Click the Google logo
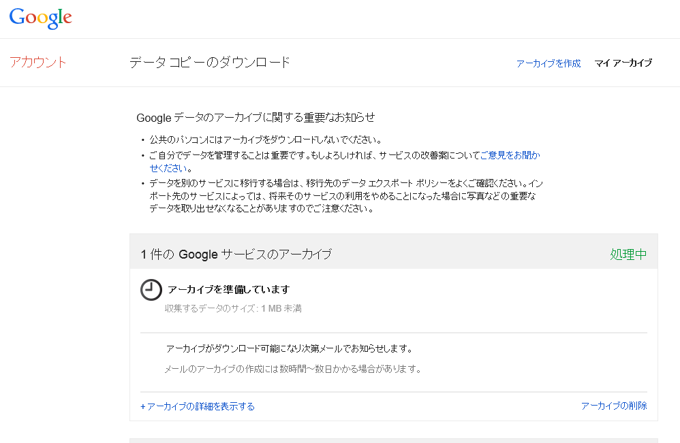Image resolution: width=680 pixels, height=443 pixels. click(x=40, y=18)
